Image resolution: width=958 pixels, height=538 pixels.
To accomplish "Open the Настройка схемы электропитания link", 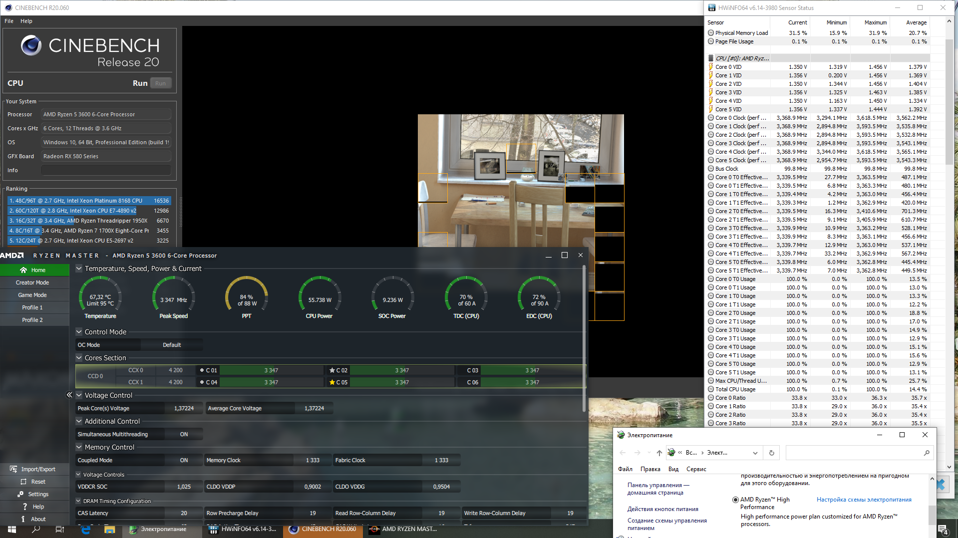I will [x=864, y=500].
